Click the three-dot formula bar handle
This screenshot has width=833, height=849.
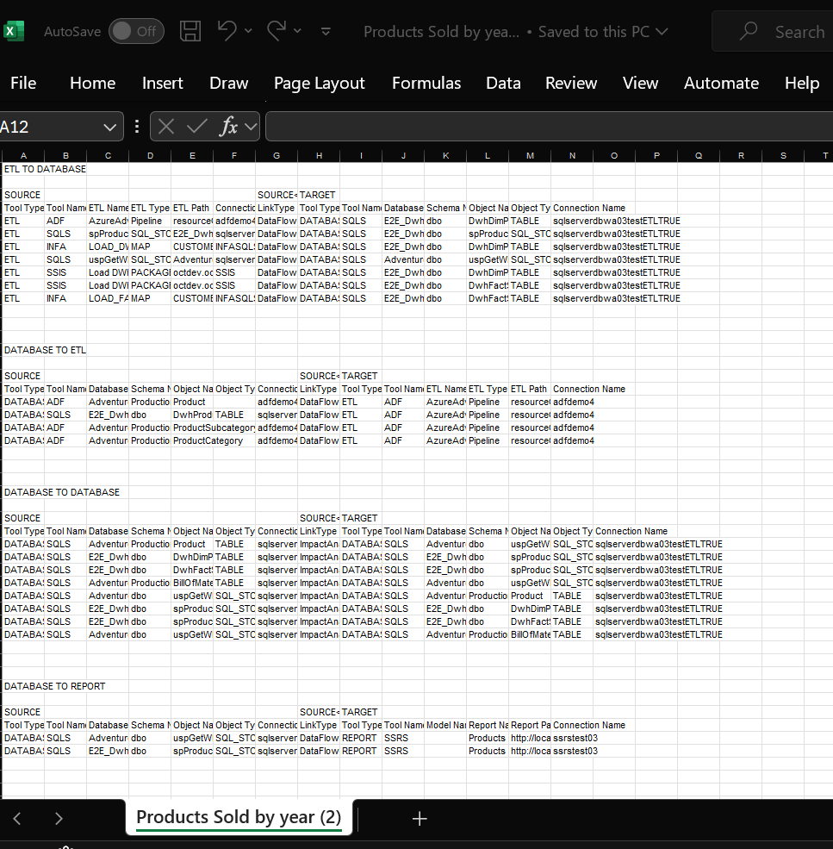[136, 126]
